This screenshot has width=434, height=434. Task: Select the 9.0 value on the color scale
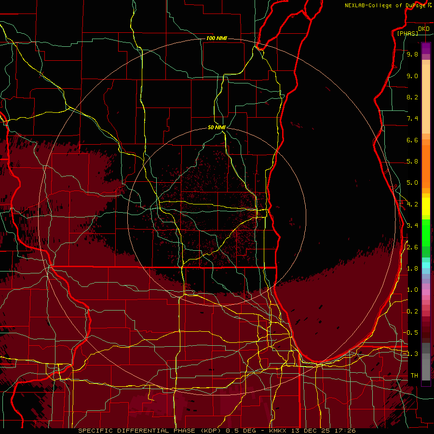pyautogui.click(x=412, y=76)
